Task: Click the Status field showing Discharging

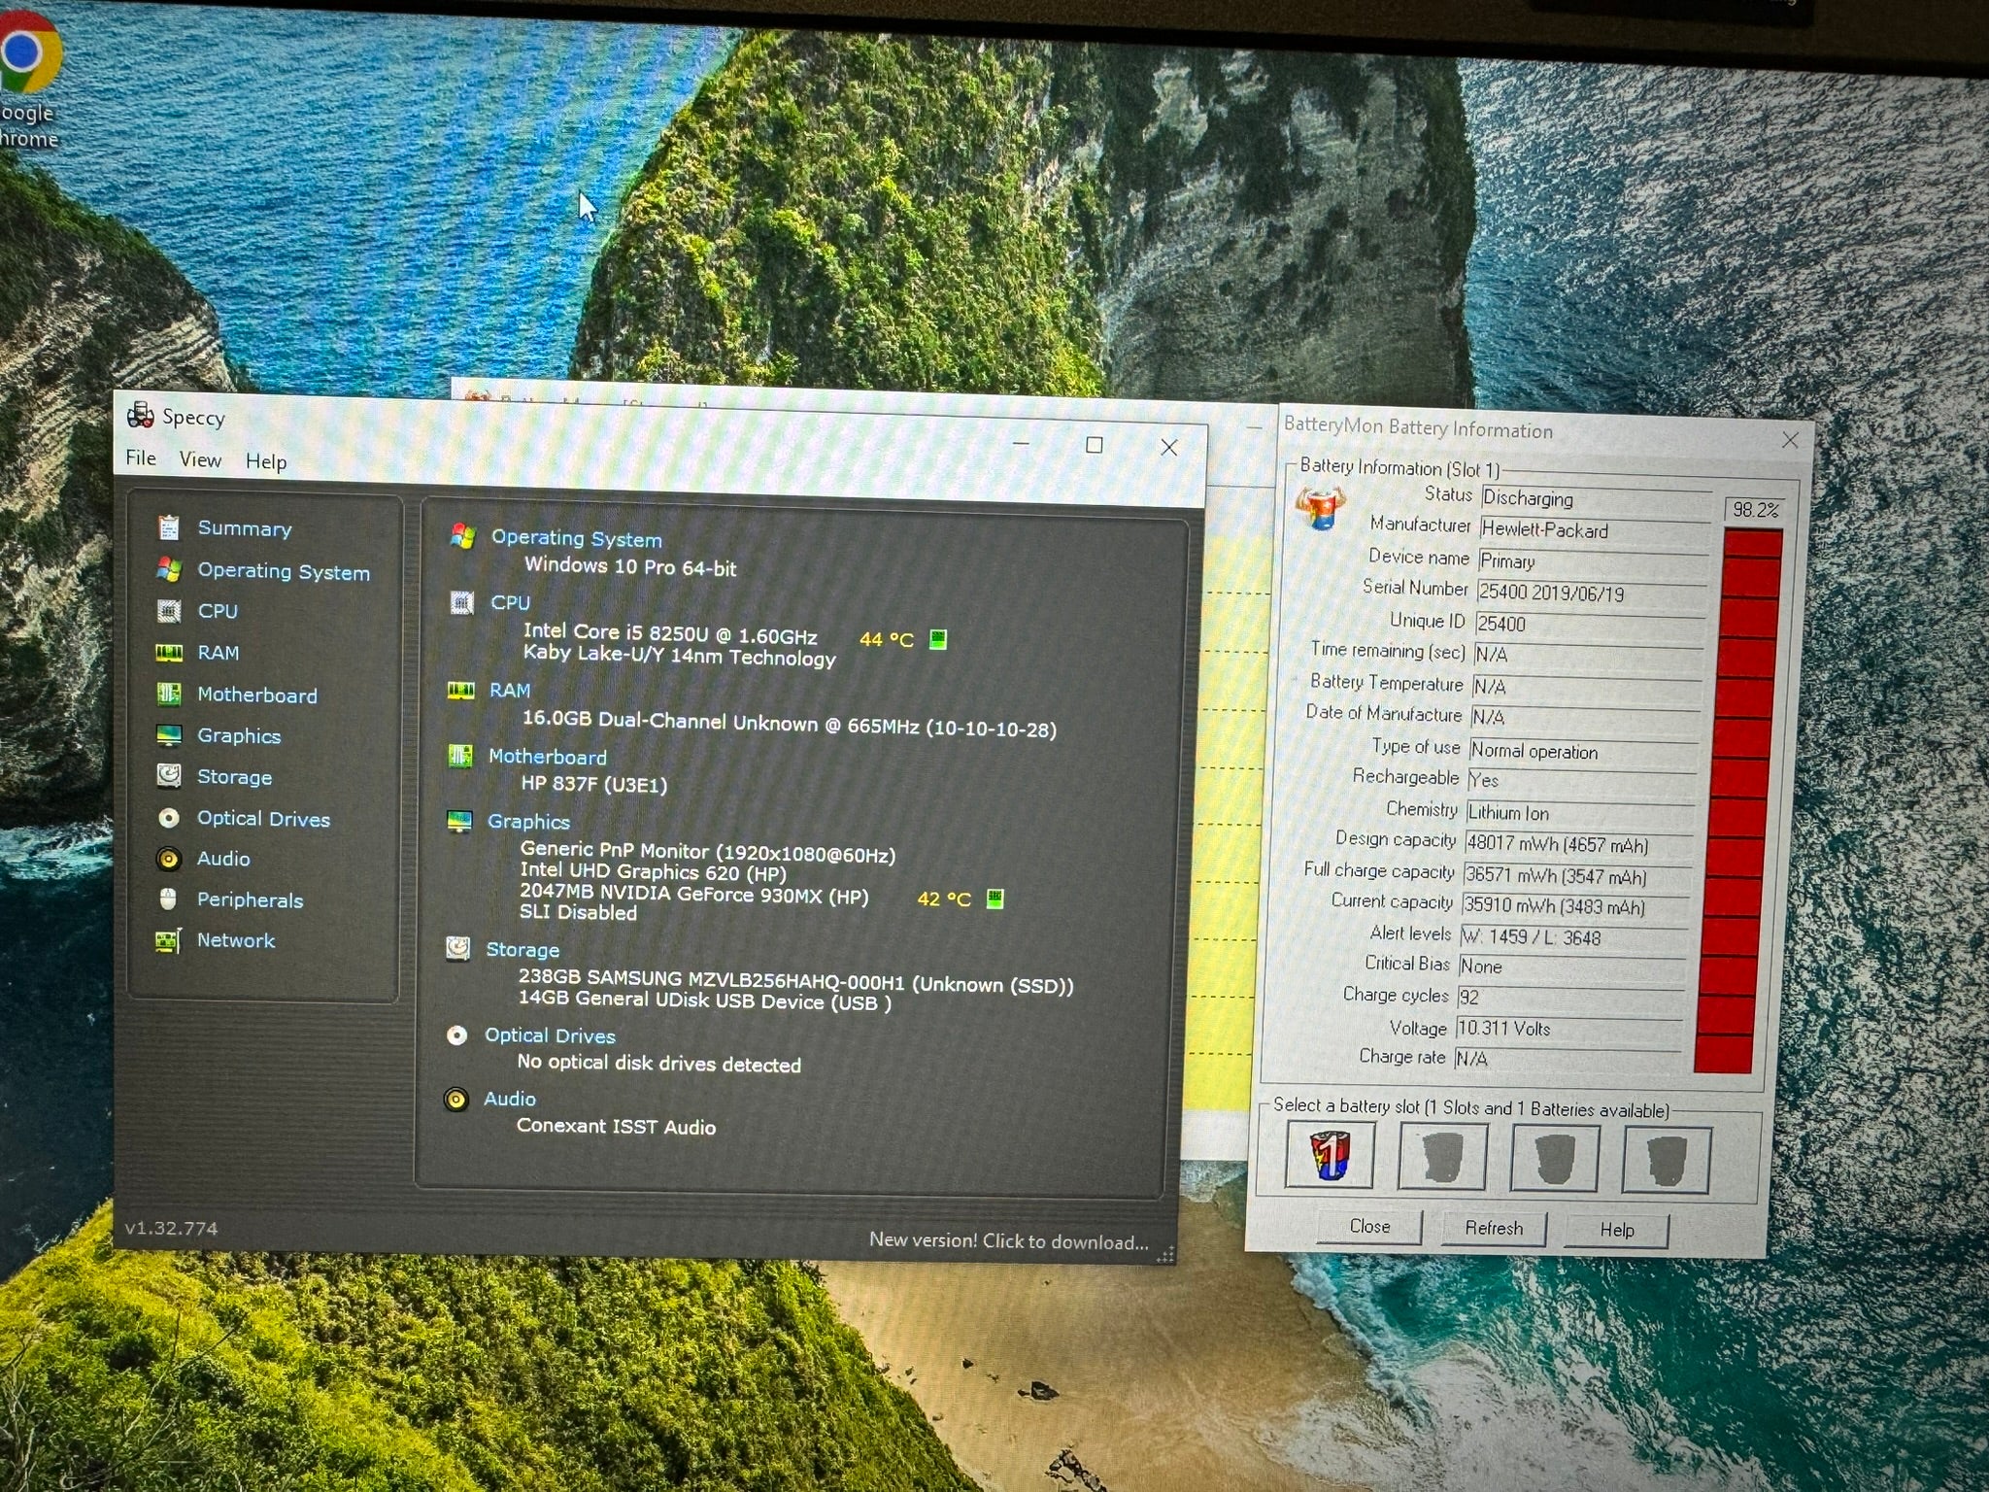Action: click(1596, 499)
